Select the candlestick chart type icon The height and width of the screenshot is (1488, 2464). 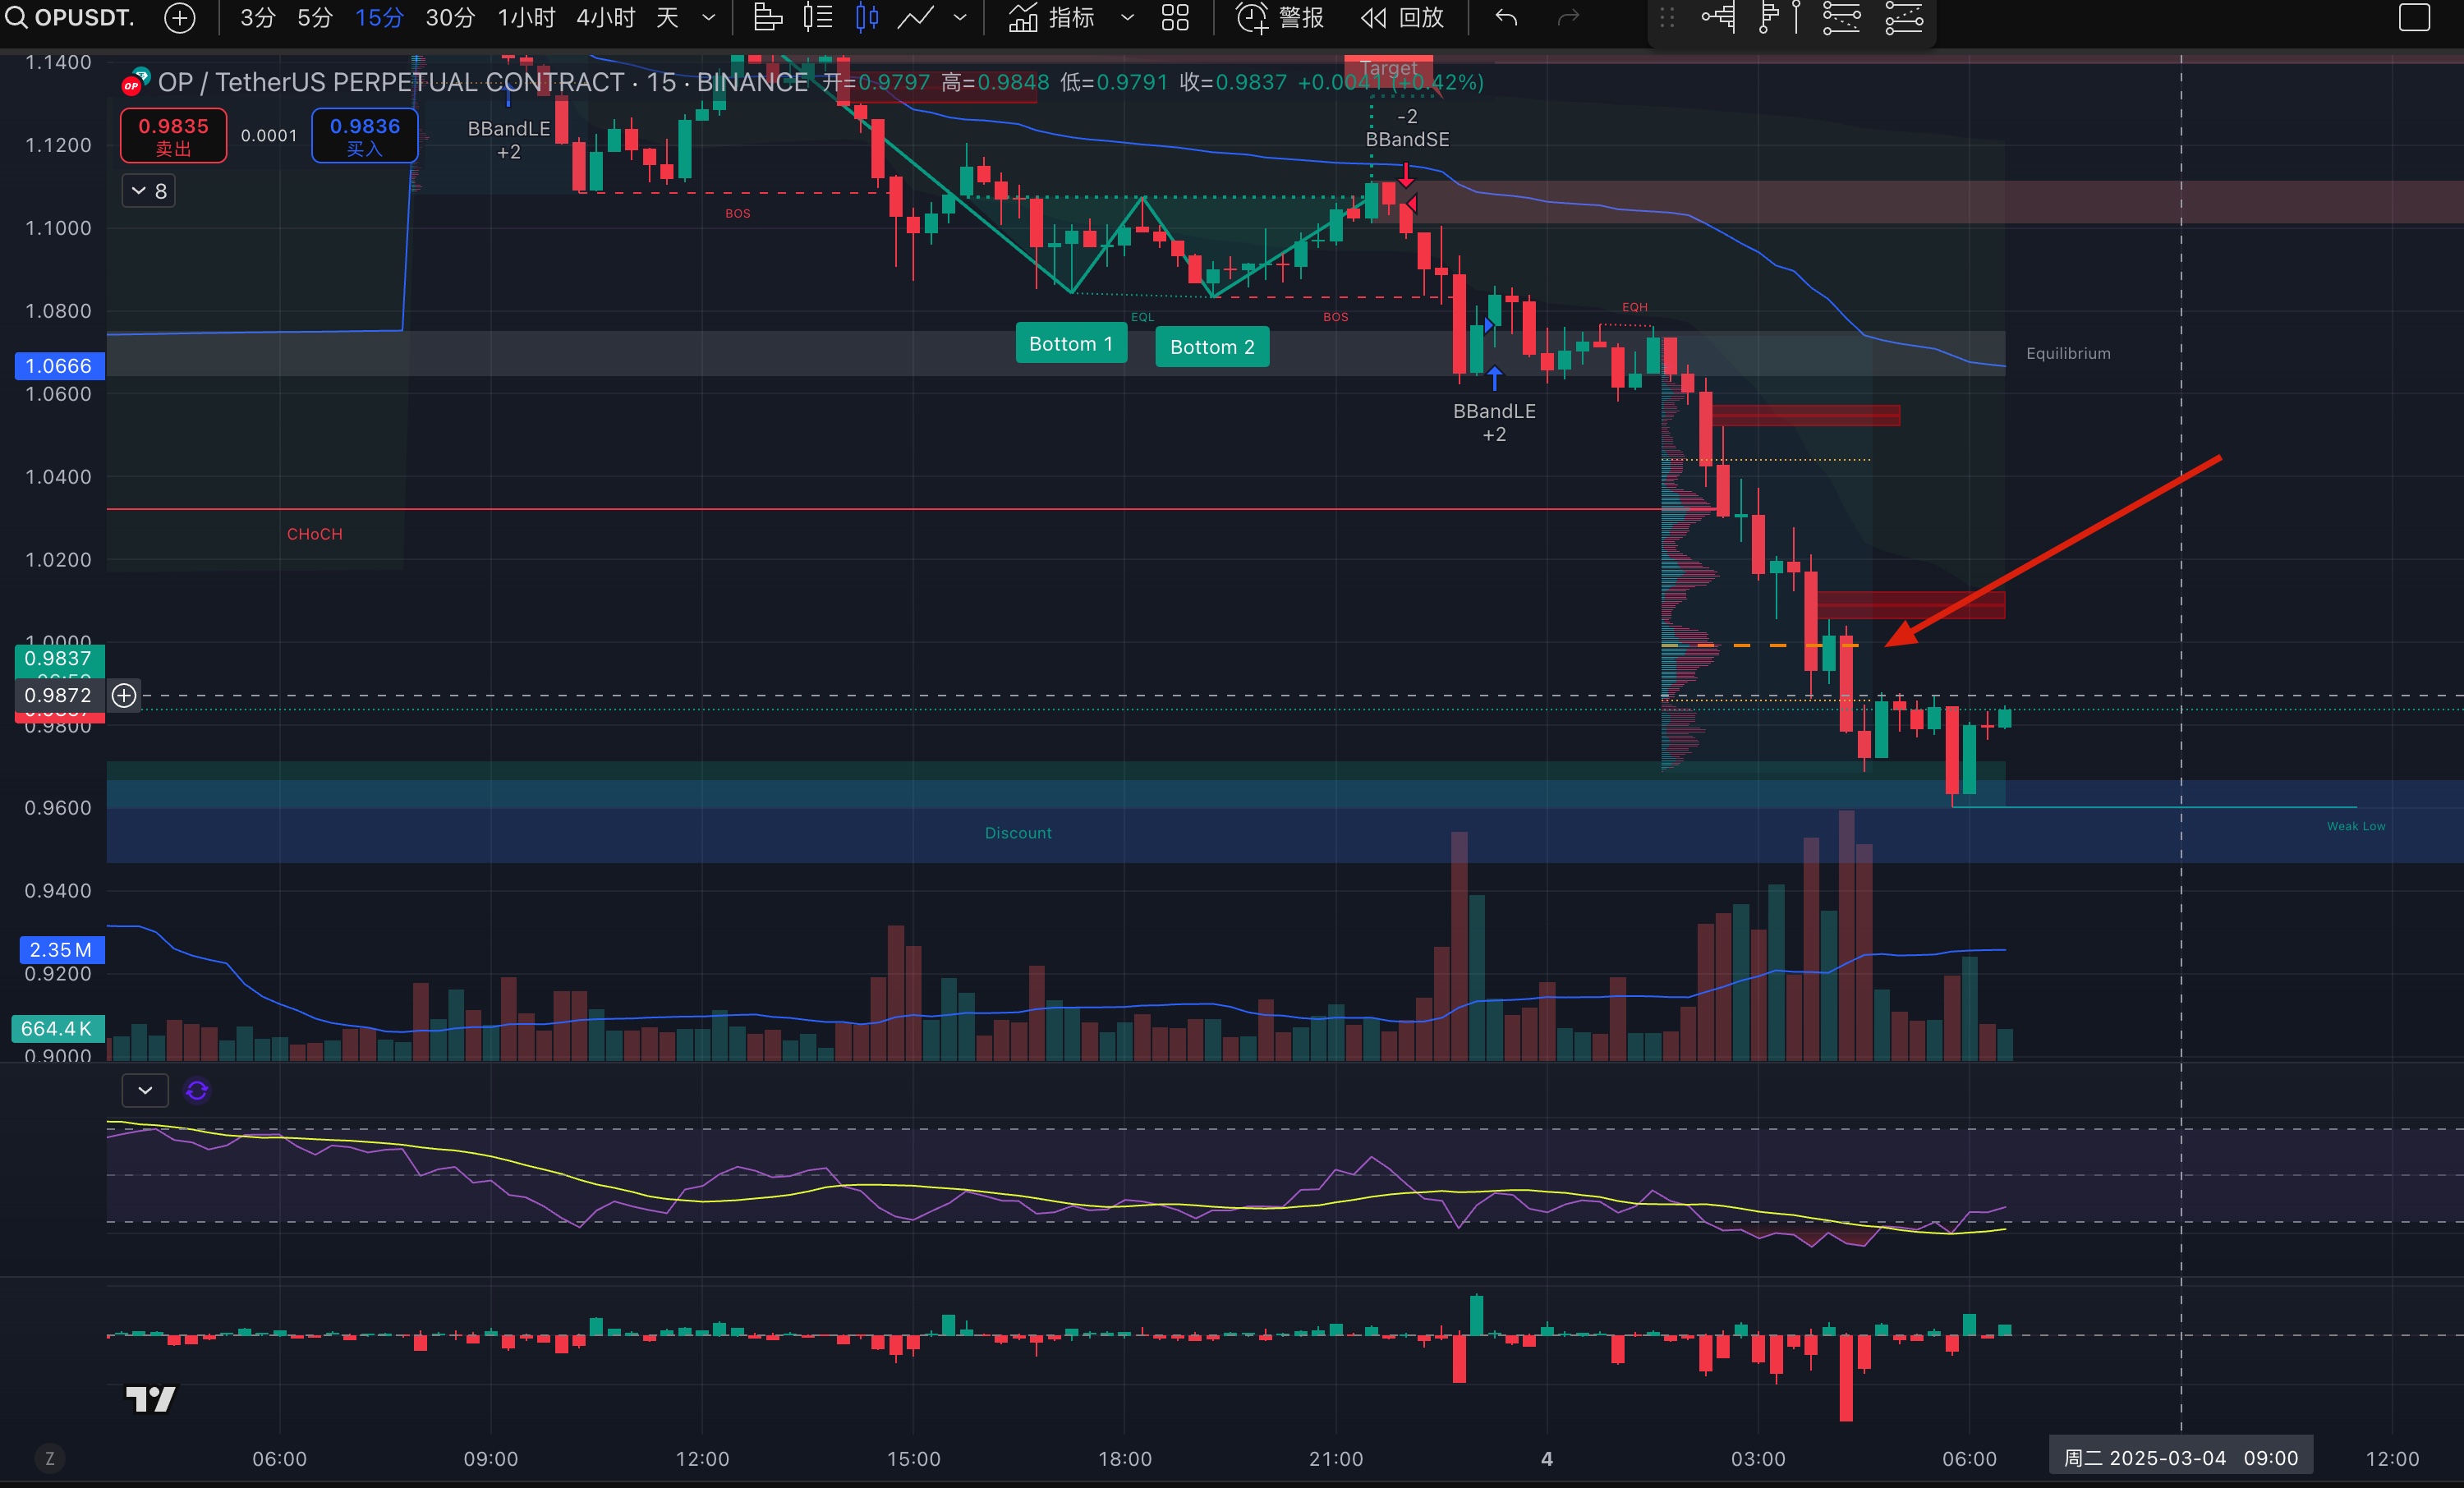(867, 18)
